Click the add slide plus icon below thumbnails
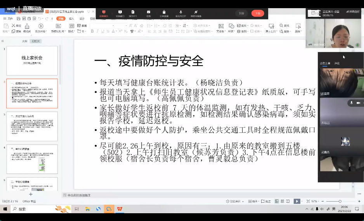This screenshot has height=221, width=364. pyautogui.click(x=31, y=194)
